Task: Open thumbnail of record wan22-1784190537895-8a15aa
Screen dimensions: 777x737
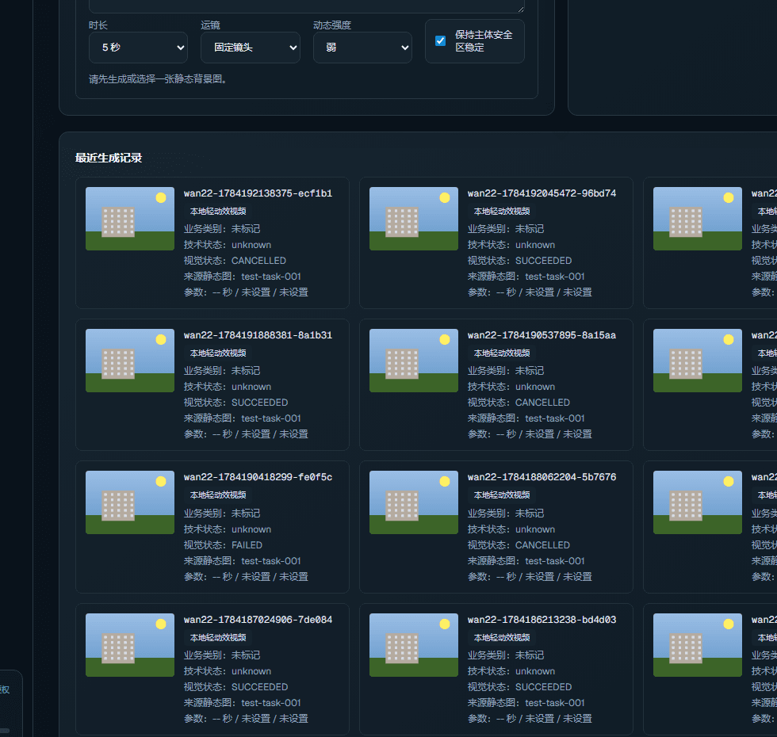Action: click(x=414, y=361)
